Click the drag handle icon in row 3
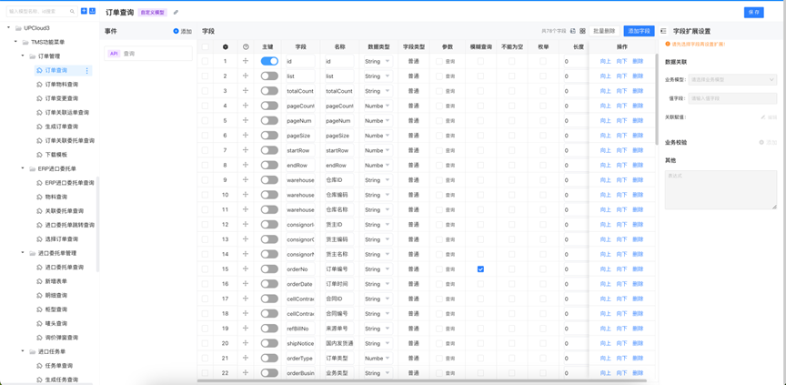The width and height of the screenshot is (786, 385). [x=246, y=91]
